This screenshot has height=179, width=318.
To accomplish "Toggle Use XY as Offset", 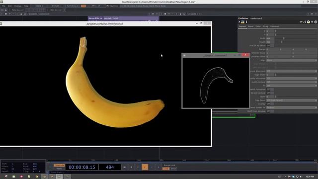I will (x=270, y=46).
